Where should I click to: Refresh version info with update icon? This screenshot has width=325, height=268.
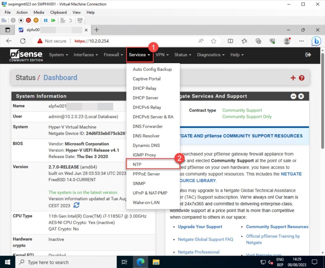(x=76, y=205)
